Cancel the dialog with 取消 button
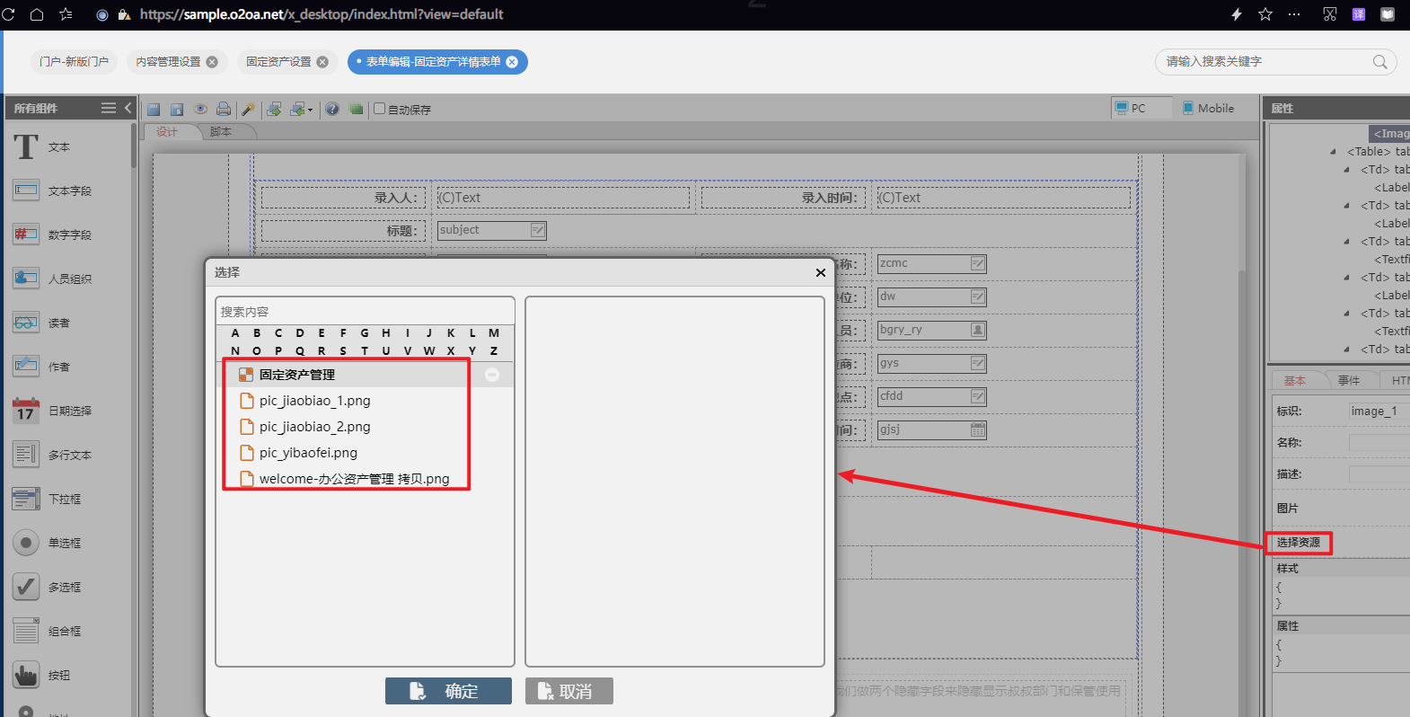 pyautogui.click(x=569, y=691)
